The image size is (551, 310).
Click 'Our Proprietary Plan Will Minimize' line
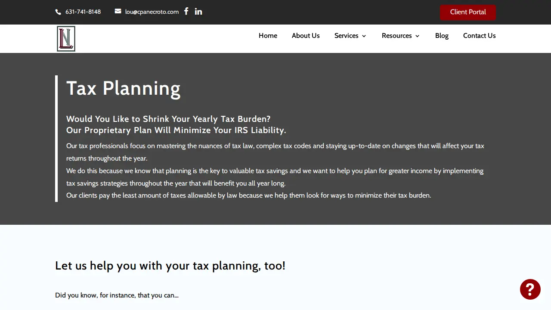[x=176, y=130]
